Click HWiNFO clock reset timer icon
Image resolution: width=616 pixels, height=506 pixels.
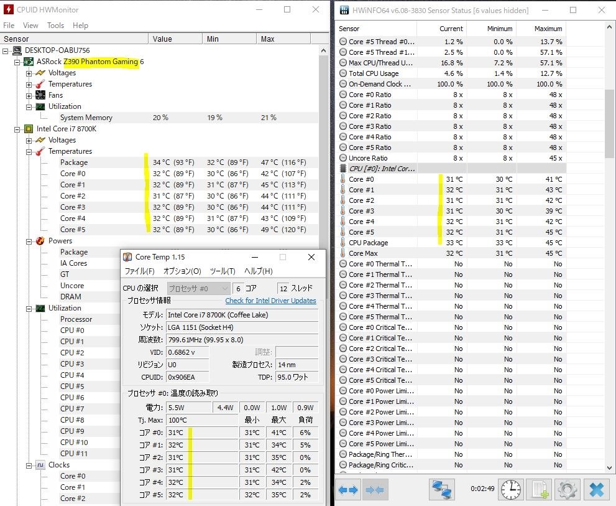click(x=511, y=489)
